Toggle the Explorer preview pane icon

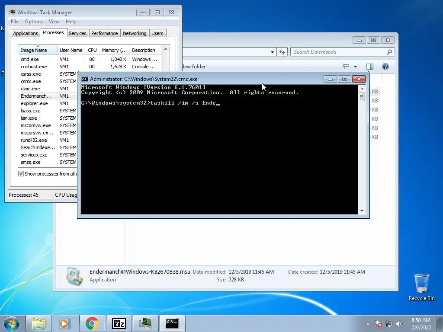coord(369,66)
